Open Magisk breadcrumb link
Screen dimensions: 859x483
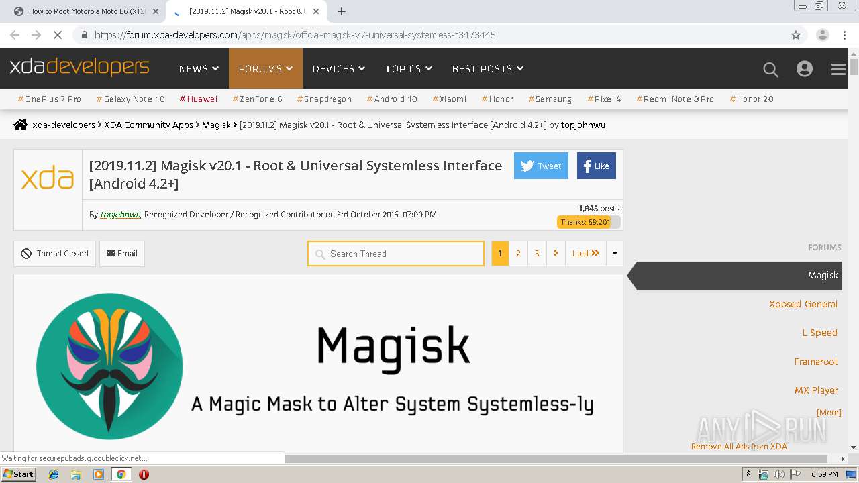pos(216,125)
